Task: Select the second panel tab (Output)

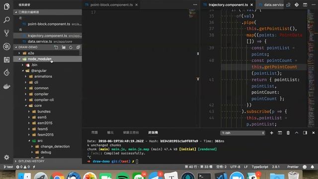Action: point(110,133)
